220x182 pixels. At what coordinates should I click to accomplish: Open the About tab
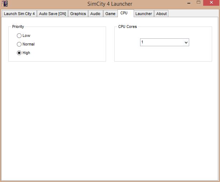(161, 14)
